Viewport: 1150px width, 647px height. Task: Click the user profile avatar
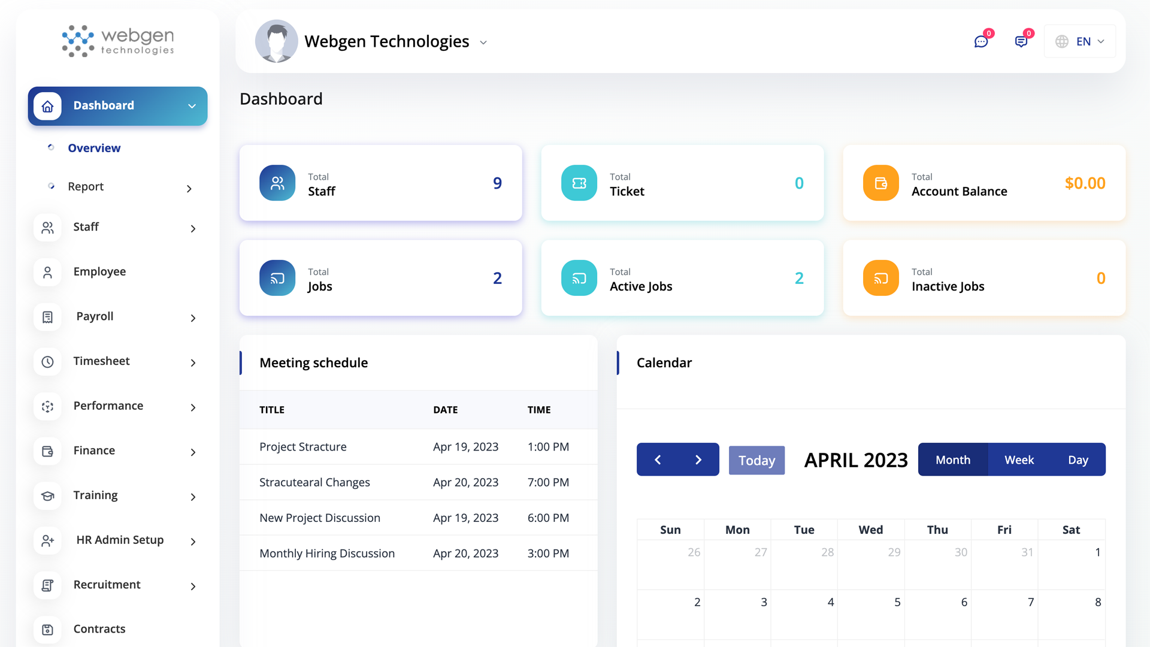tap(276, 41)
